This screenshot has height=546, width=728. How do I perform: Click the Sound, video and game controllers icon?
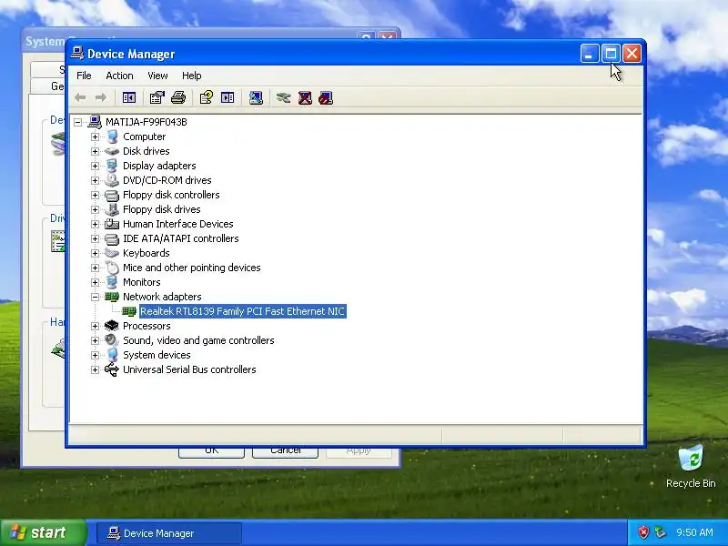point(112,340)
